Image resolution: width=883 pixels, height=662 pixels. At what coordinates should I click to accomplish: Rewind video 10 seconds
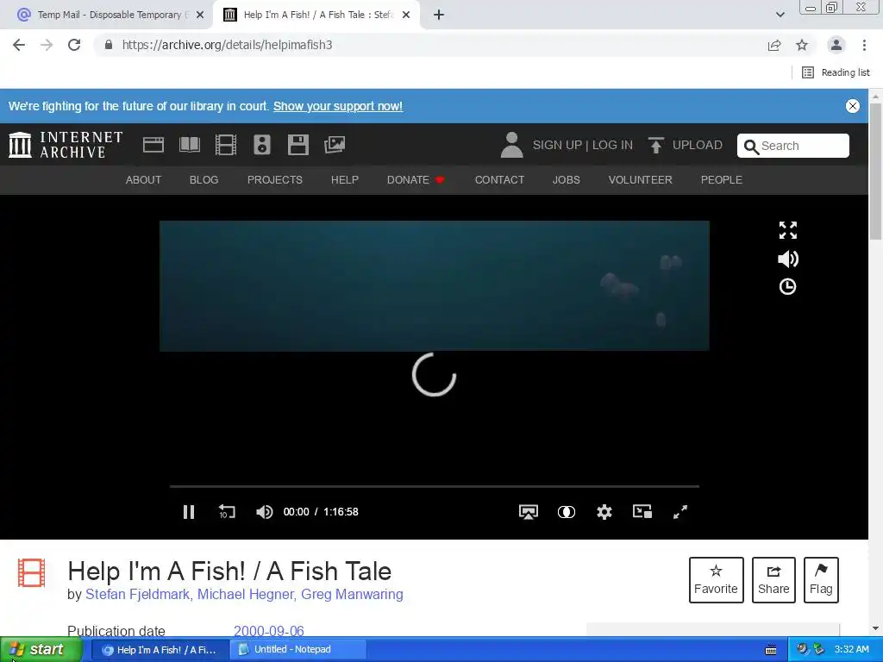[x=227, y=512]
